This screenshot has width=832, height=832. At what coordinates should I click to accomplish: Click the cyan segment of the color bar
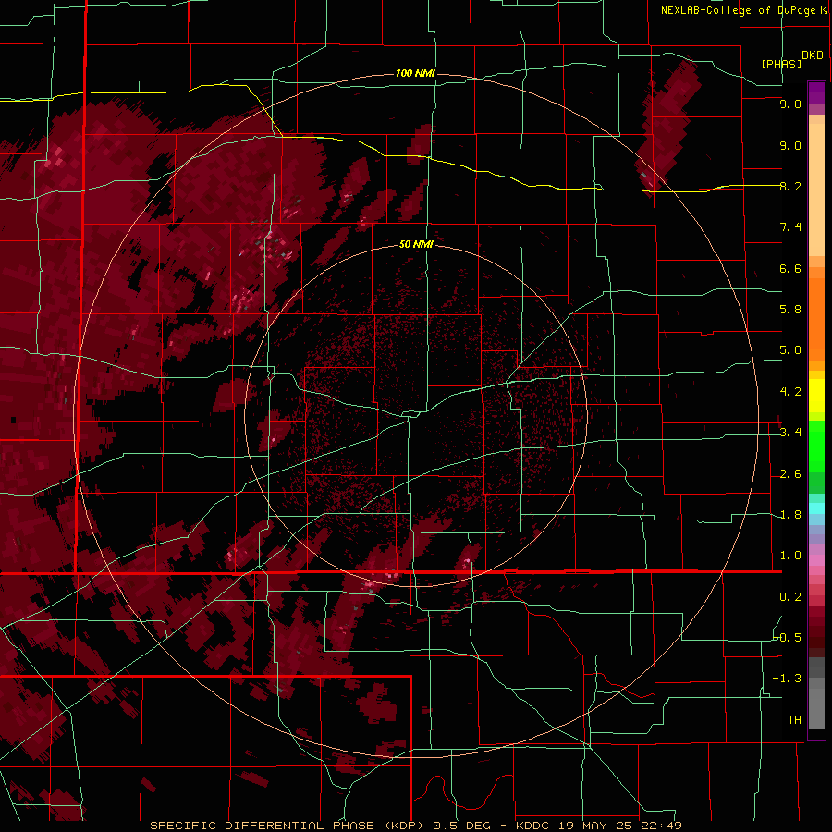pyautogui.click(x=816, y=508)
